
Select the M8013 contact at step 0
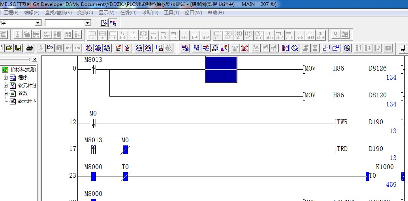tap(94, 70)
